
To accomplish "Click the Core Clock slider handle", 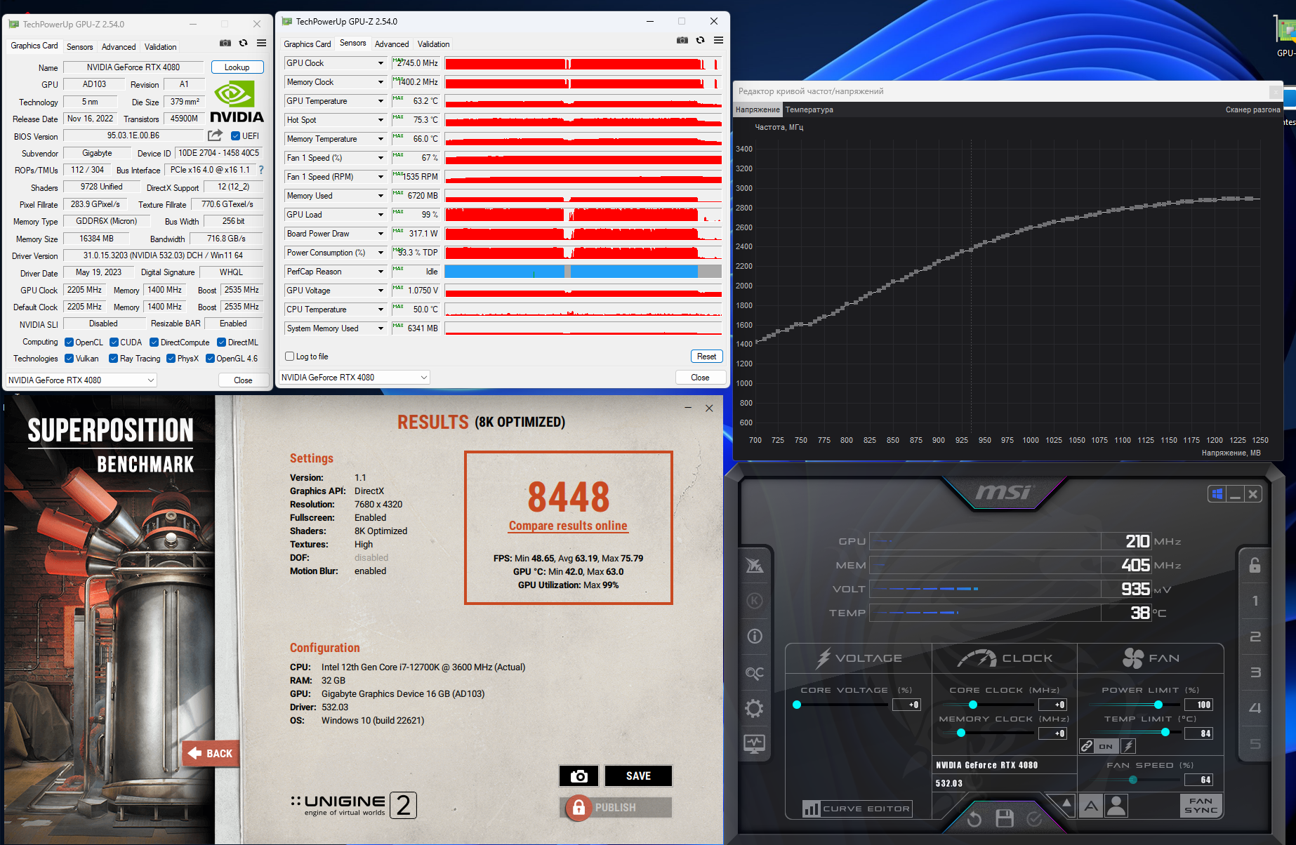I will (x=973, y=705).
